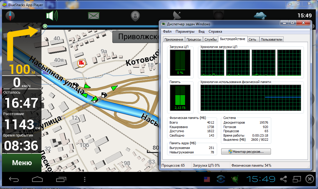Maximize the Task Manager window
318x189 pixels.
tap(292, 23)
